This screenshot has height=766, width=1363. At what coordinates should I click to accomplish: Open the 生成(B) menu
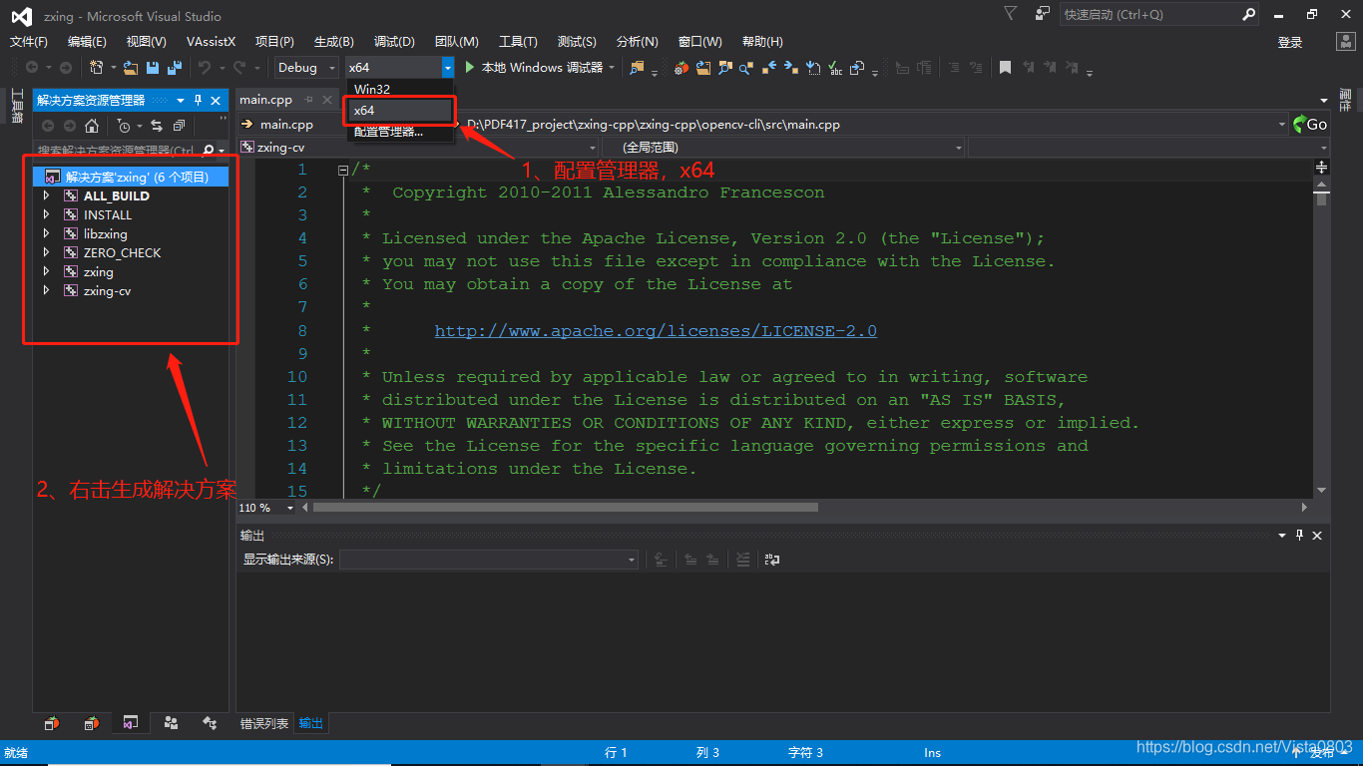point(334,42)
